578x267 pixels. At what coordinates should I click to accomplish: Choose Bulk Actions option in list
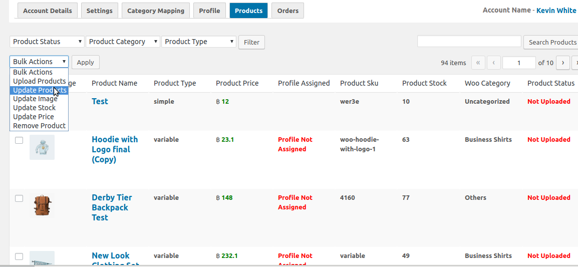[39, 72]
